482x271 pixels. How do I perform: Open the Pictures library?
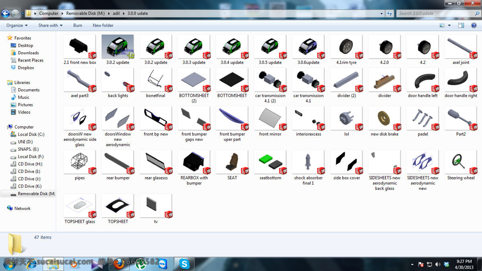(x=25, y=105)
